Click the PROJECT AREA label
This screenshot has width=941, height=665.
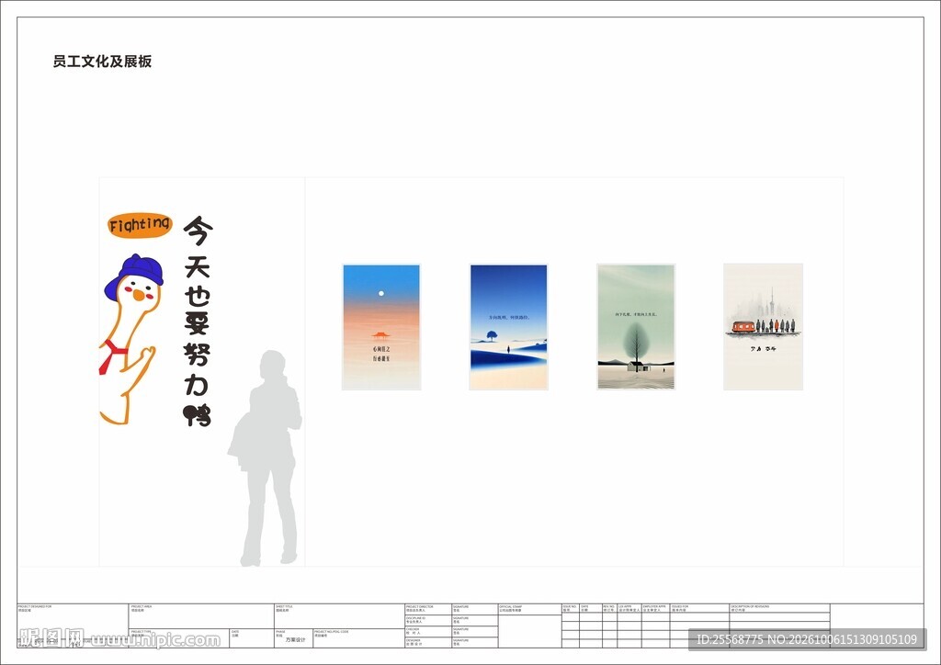click(142, 607)
